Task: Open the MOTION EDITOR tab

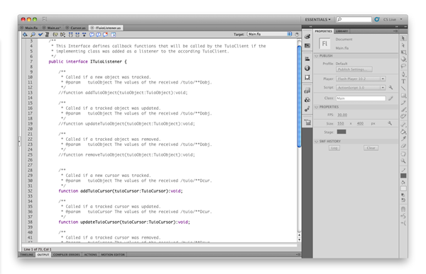Action: pyautogui.click(x=113, y=254)
